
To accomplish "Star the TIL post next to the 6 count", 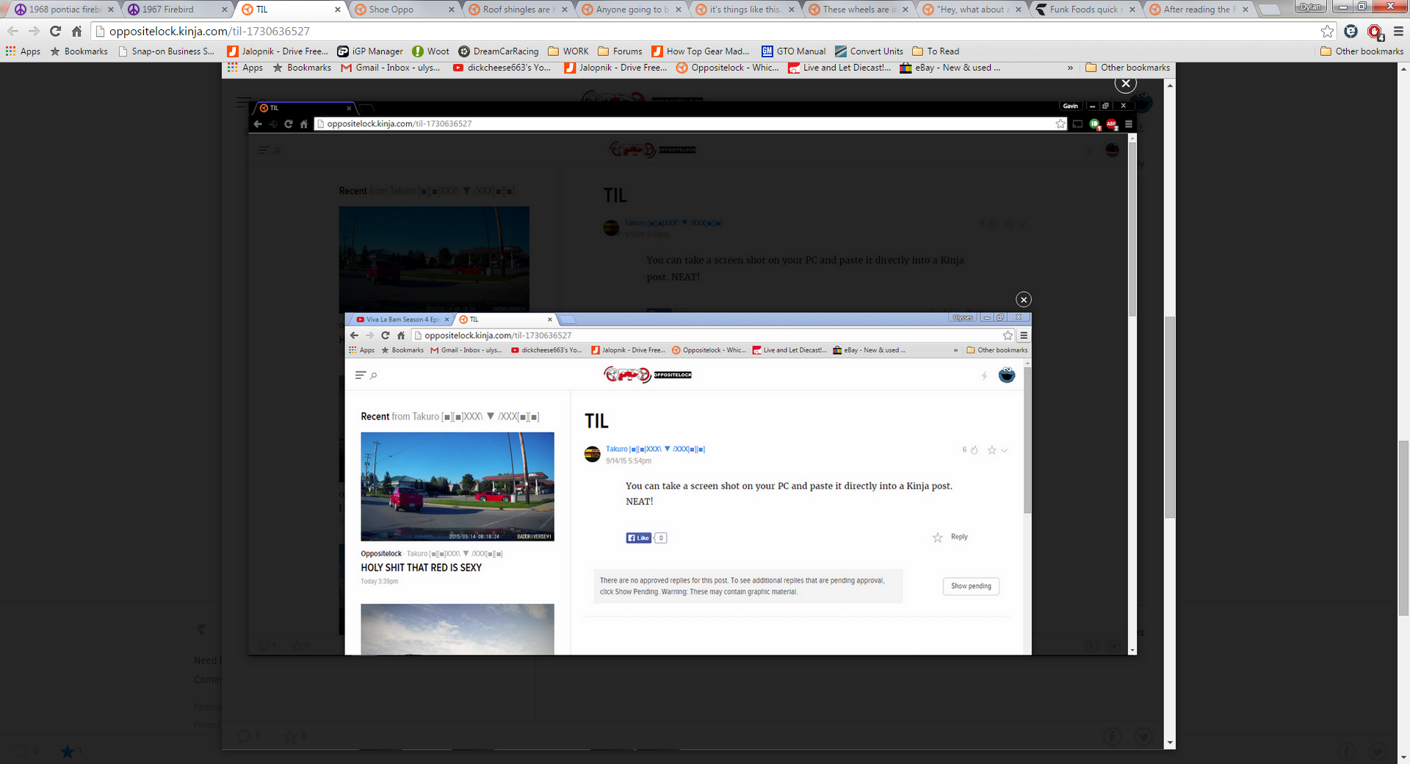I will pos(991,450).
